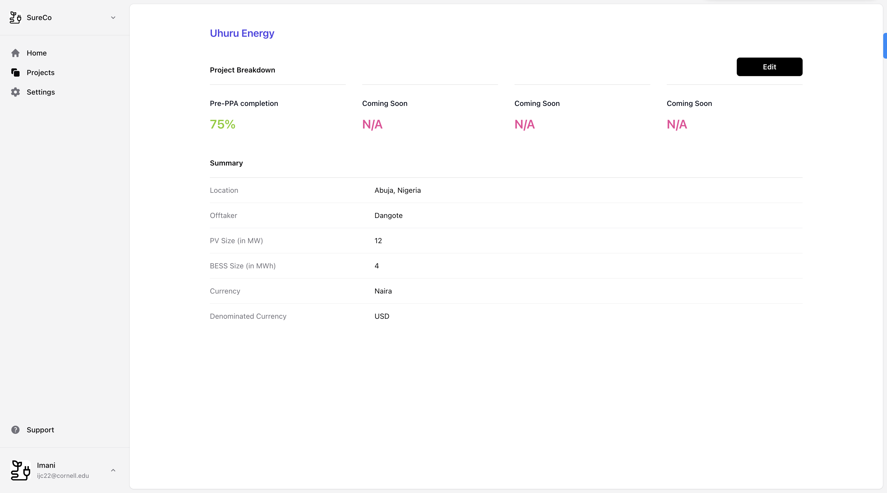Open the Settings menu item
Screen dimensions: 887x493
pyautogui.click(x=41, y=92)
